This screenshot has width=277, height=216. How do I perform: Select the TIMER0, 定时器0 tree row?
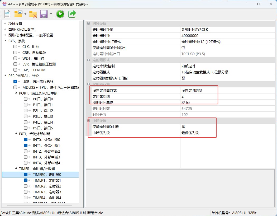40,175
